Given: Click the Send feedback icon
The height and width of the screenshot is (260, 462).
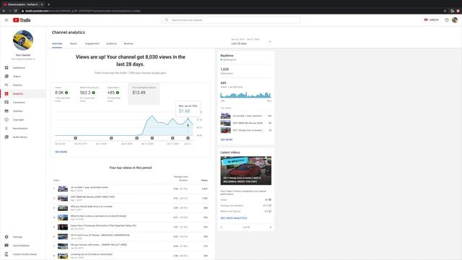Looking at the screenshot, I should pyautogui.click(x=6, y=246).
